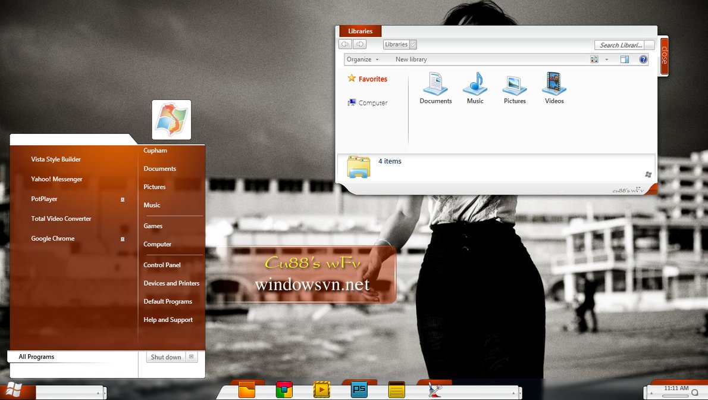Launch Photoshop from the taskbar

[359, 390]
